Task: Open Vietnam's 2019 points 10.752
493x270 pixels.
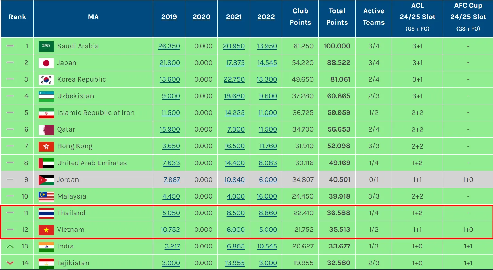Action: (170, 230)
